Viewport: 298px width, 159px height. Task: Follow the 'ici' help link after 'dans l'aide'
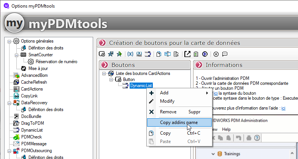click(283, 108)
